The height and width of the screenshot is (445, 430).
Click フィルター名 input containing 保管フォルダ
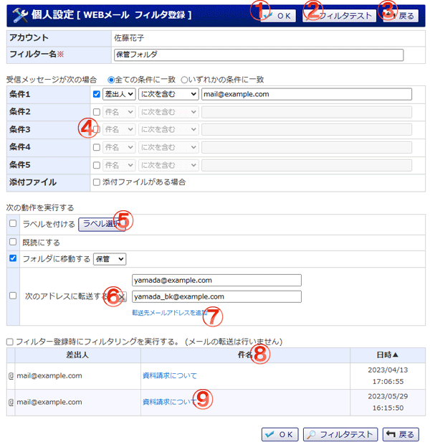(x=259, y=55)
